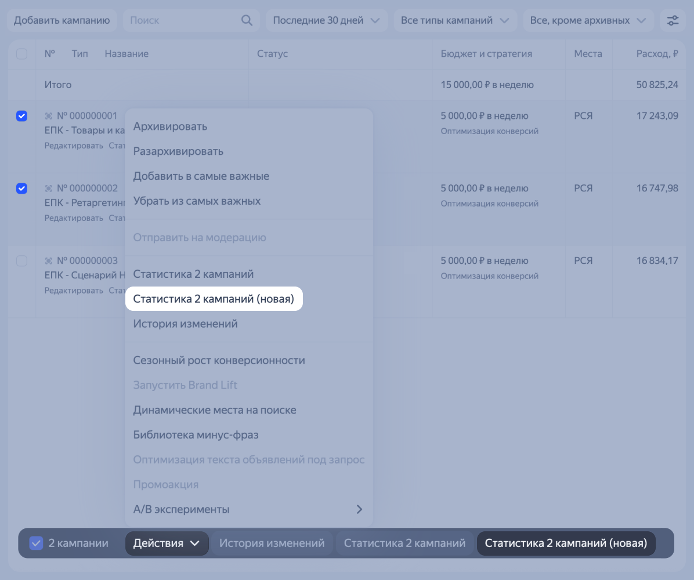Click 'История изменений' in the bottom bar
694x580 pixels.
(272, 543)
